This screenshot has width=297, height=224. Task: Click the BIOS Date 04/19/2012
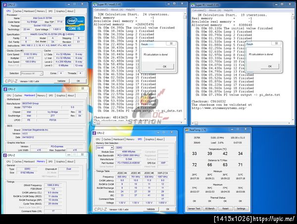52,137
